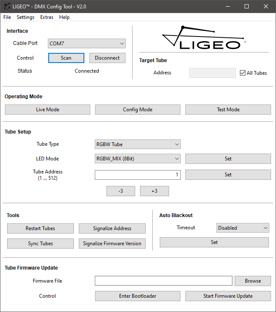Screen dimensions: 276x312
Task: Click the Operating Mode heading
Action: pos(23,97)
